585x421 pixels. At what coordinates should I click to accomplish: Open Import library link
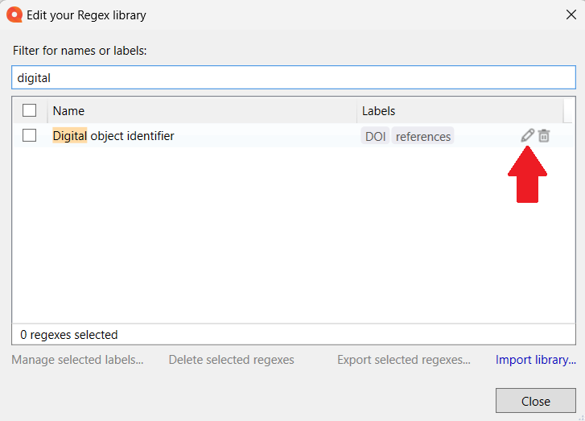536,360
